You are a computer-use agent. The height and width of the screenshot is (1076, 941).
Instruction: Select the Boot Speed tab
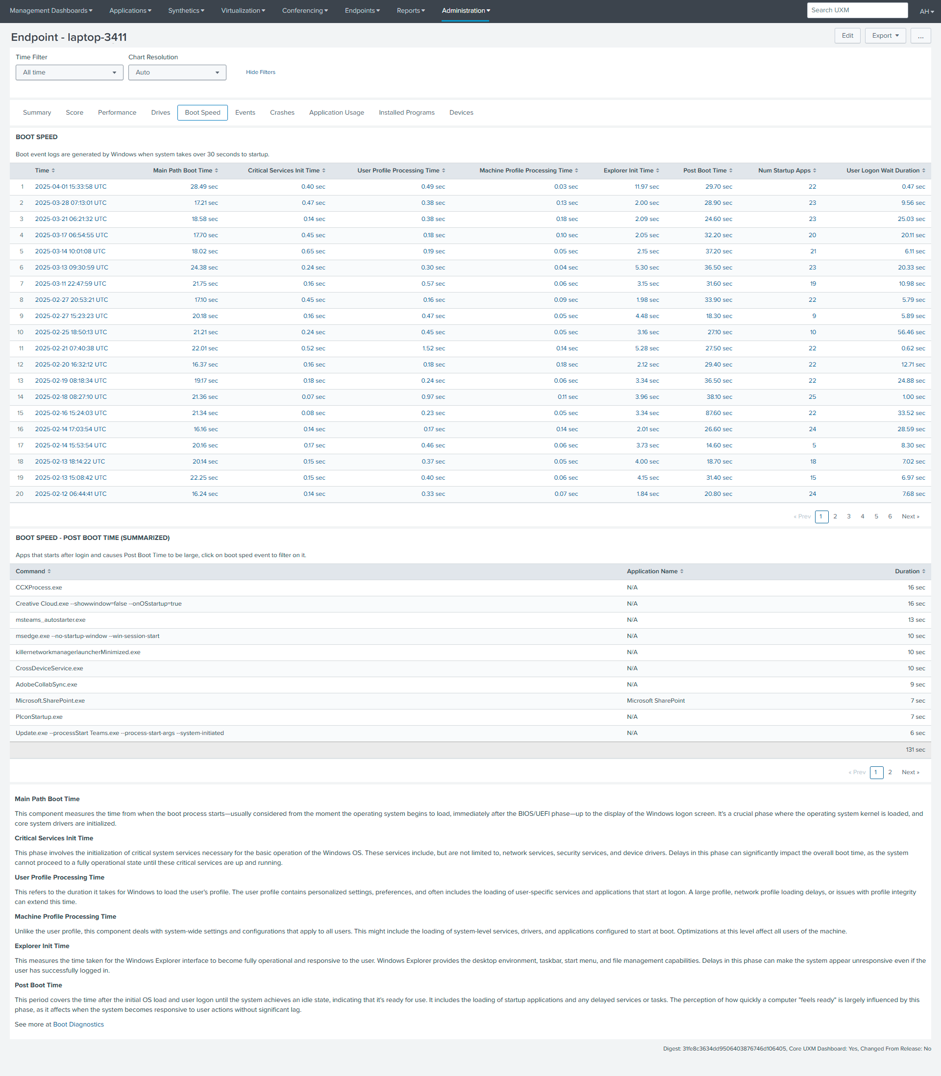[203, 113]
